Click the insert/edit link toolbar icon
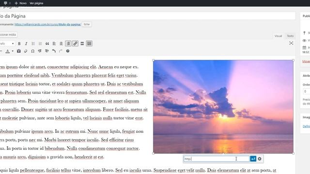310x174 pixels. [x=75, y=43]
